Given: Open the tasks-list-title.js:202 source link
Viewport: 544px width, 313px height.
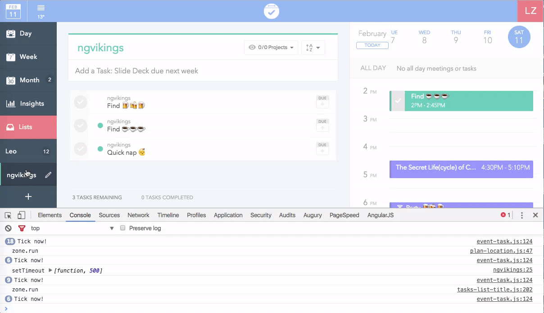Looking at the screenshot, I should [495, 290].
